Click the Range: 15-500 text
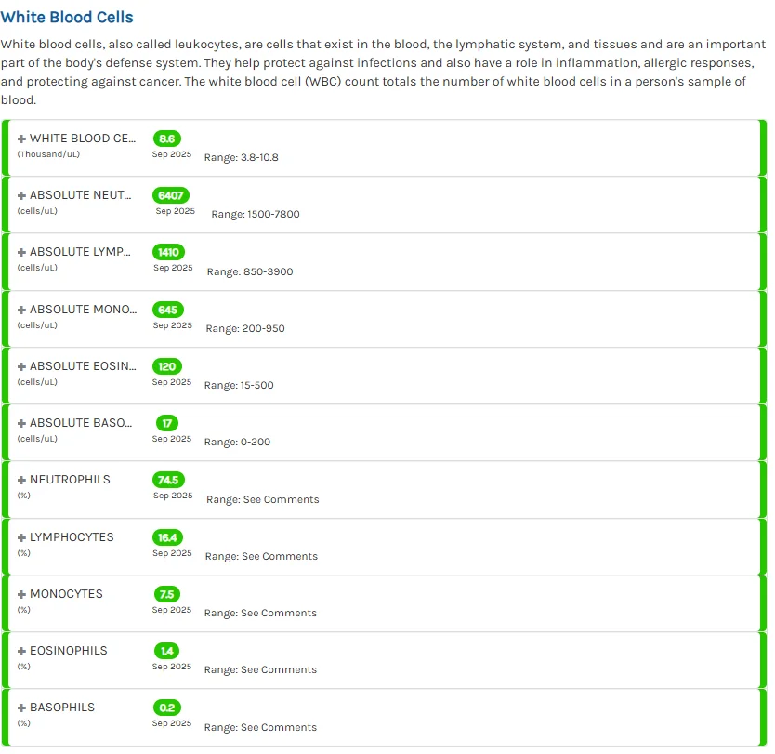Viewport: 775px width, 754px height. click(x=239, y=386)
